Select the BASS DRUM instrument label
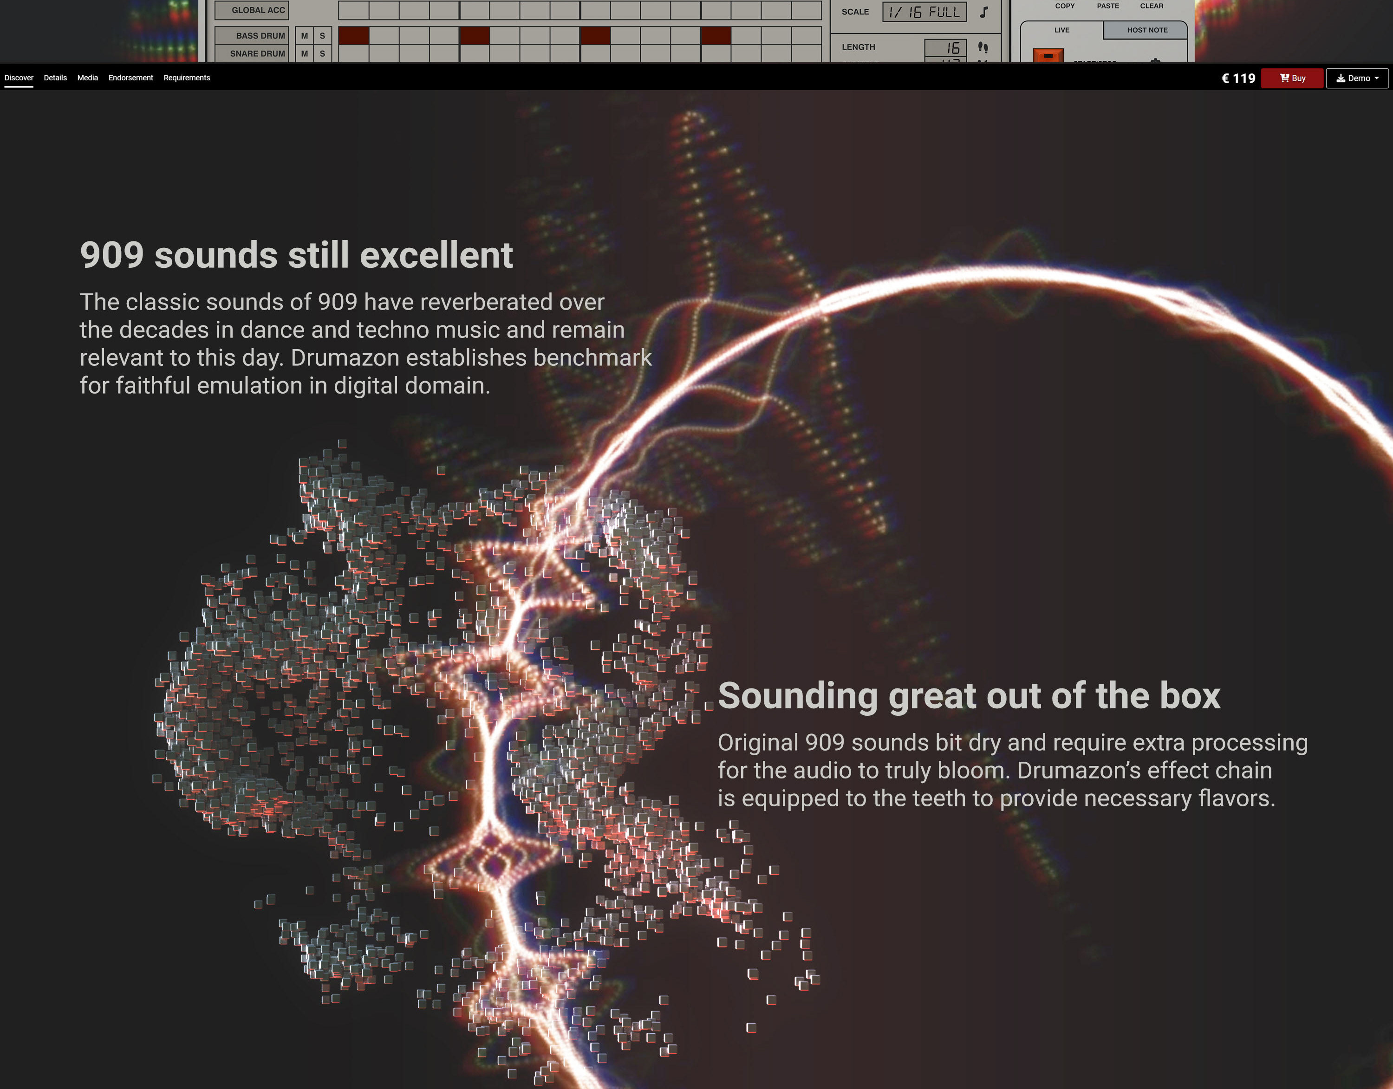Screen dimensions: 1393x1089 pos(251,36)
